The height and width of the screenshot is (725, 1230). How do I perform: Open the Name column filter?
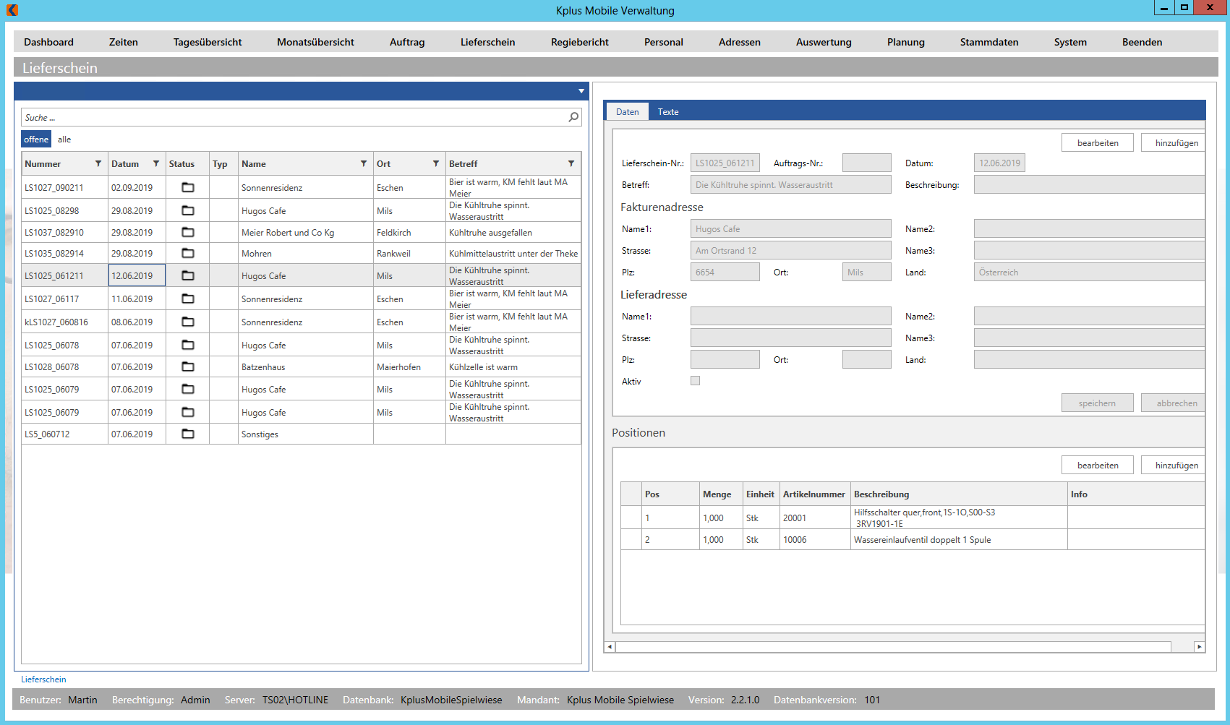(x=364, y=163)
